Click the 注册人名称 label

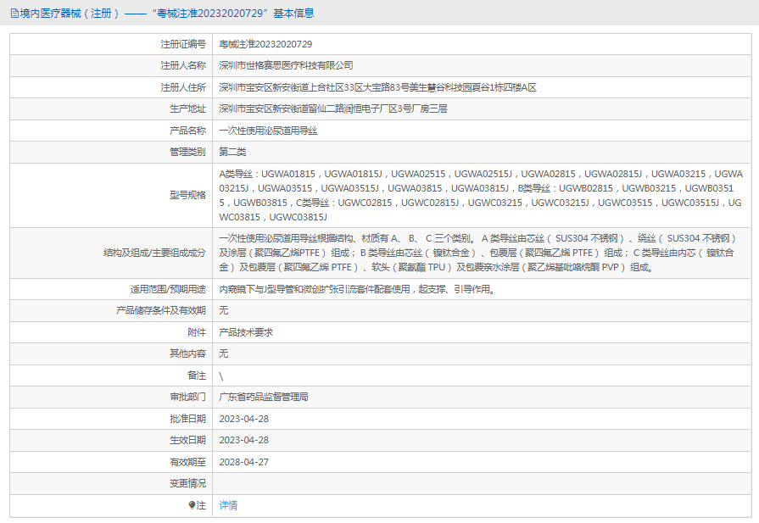pos(183,65)
